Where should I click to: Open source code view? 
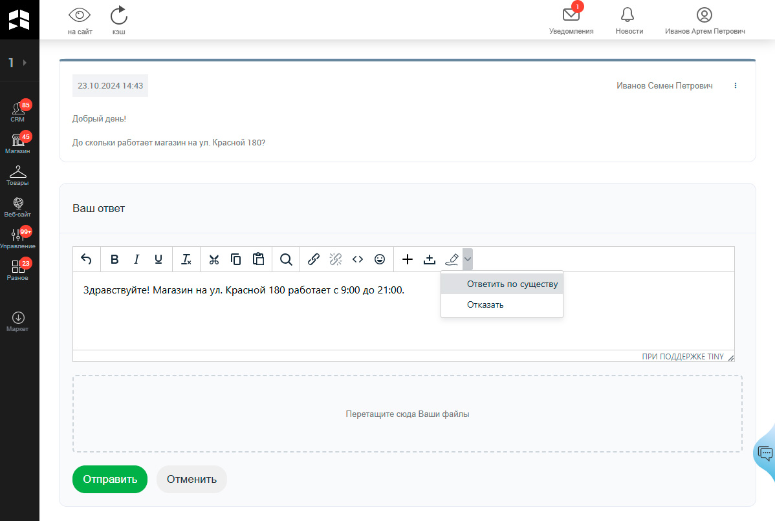coord(358,259)
